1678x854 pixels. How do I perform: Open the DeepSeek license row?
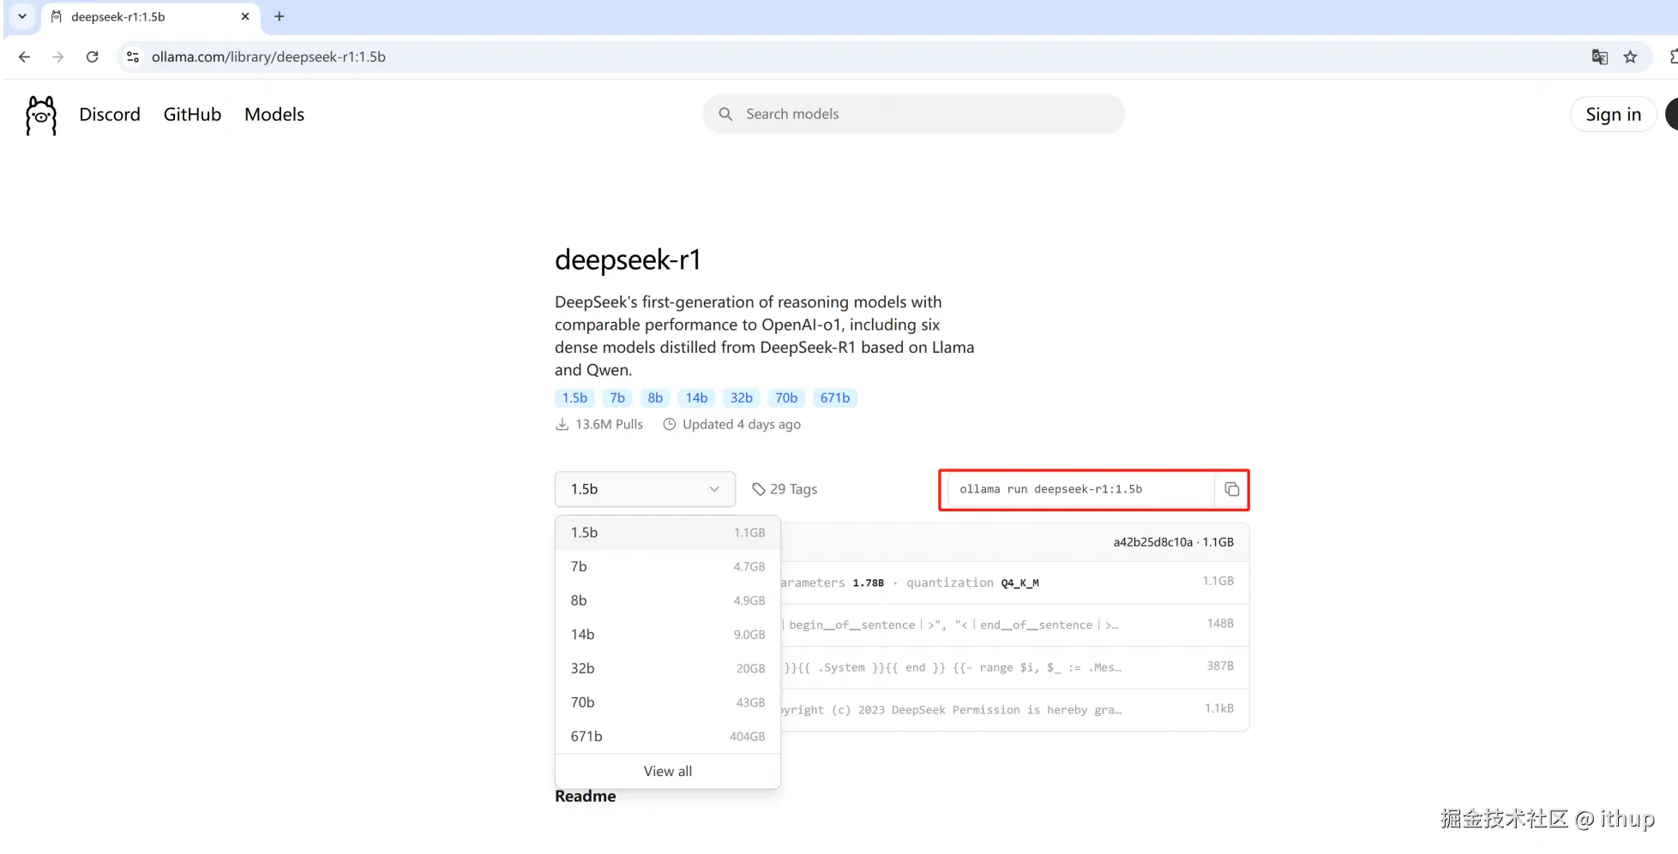(x=1015, y=710)
